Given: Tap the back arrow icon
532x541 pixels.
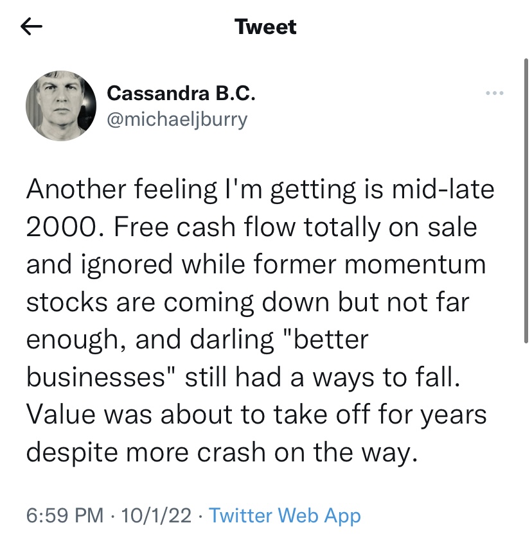Looking at the screenshot, I should pos(31,26).
